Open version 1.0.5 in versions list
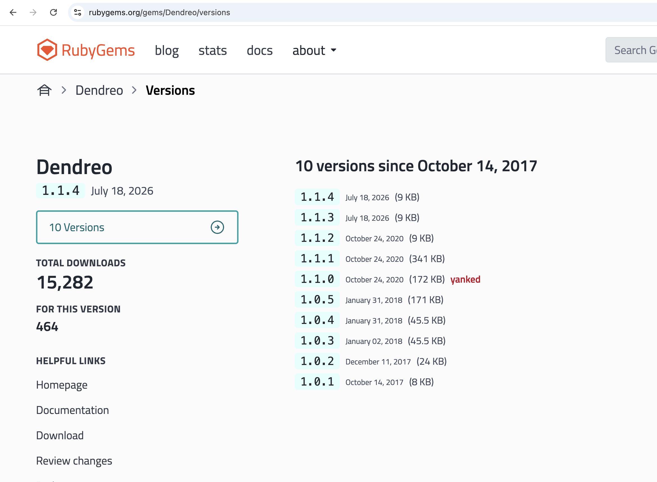The width and height of the screenshot is (657, 482). (x=317, y=300)
